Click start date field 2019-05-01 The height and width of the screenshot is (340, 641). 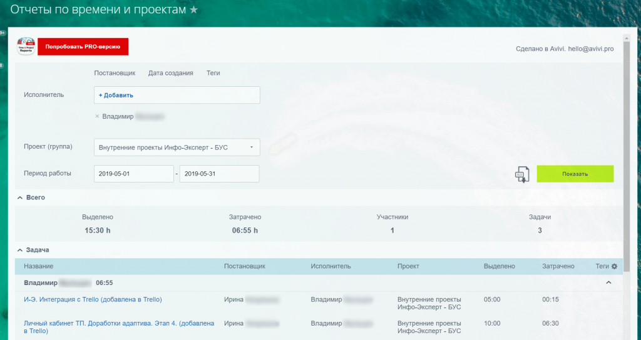134,174
